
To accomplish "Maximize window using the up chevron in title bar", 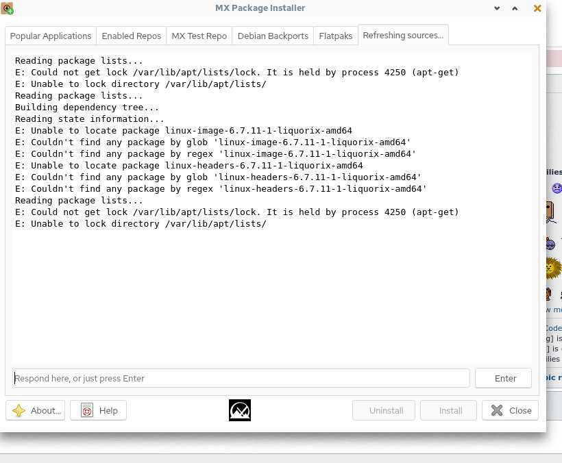I will click(515, 8).
